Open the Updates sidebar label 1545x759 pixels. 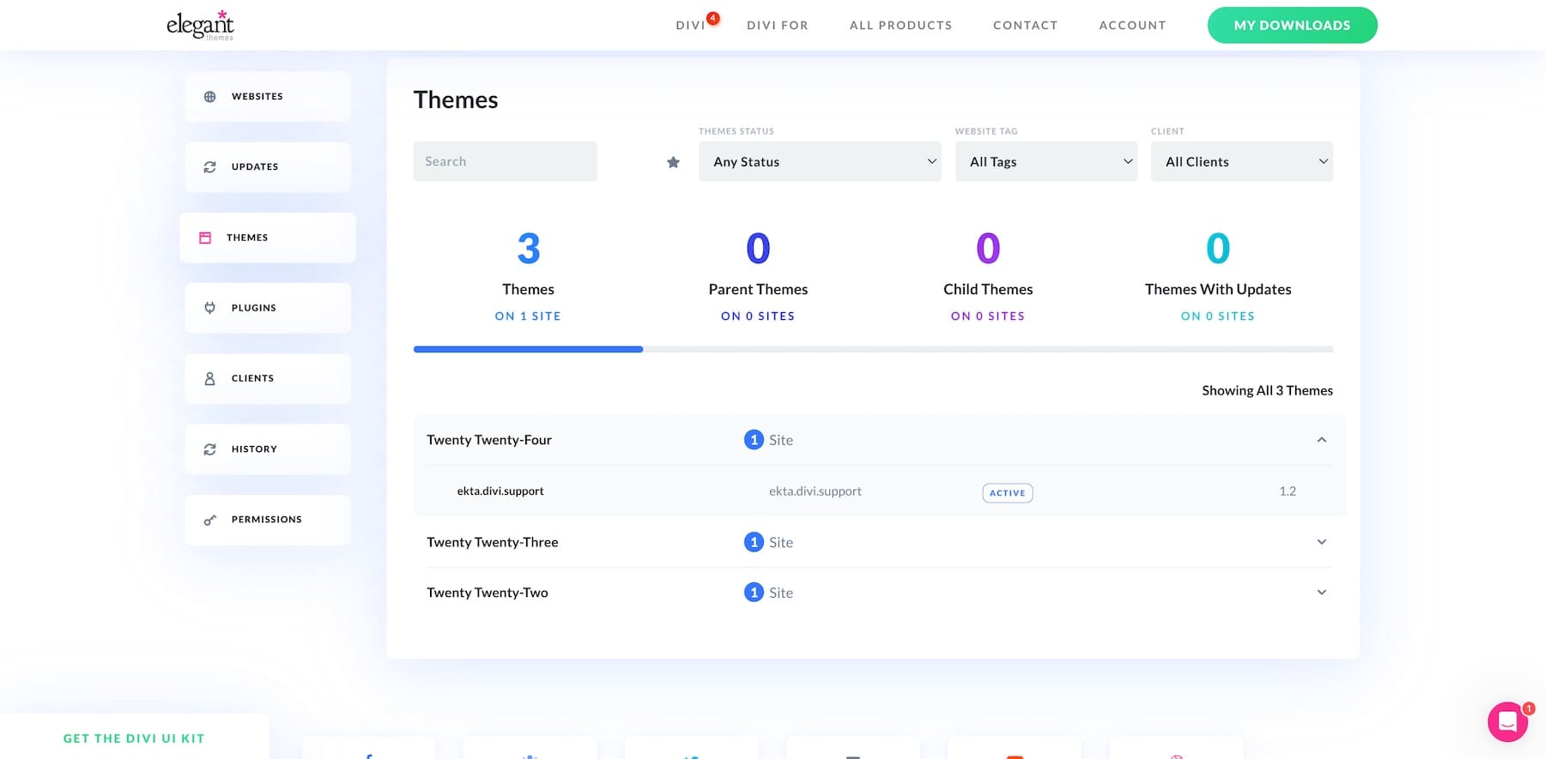pyautogui.click(x=255, y=167)
